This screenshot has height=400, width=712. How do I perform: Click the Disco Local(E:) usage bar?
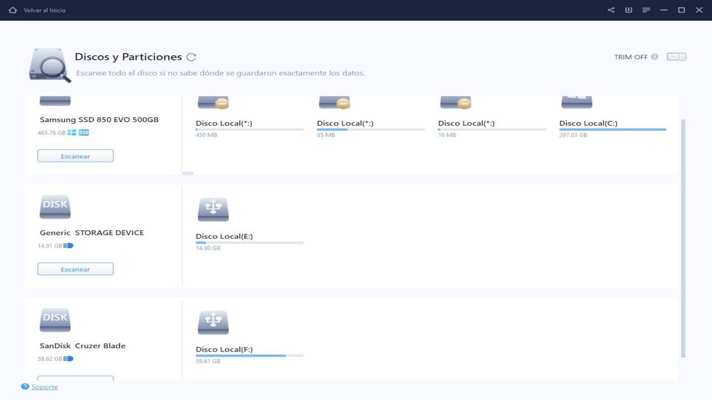pyautogui.click(x=249, y=243)
